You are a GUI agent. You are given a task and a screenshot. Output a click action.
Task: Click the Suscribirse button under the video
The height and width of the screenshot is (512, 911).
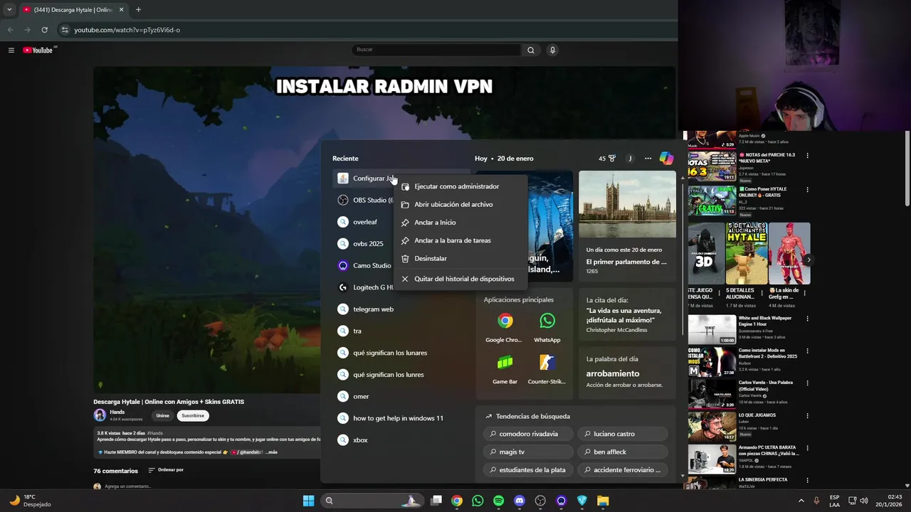coord(193,415)
